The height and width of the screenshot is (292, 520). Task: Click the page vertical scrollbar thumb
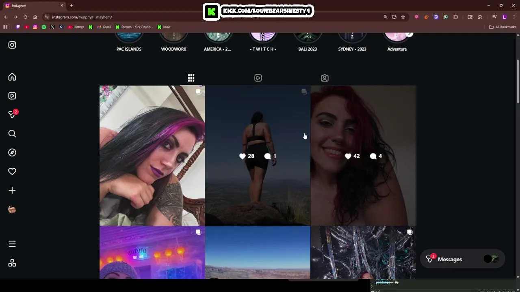click(518, 81)
